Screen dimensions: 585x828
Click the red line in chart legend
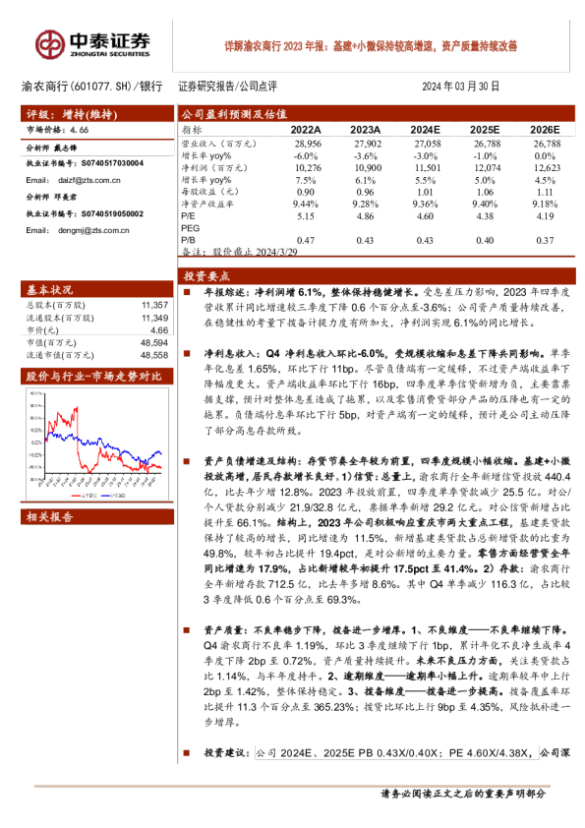coord(84,496)
